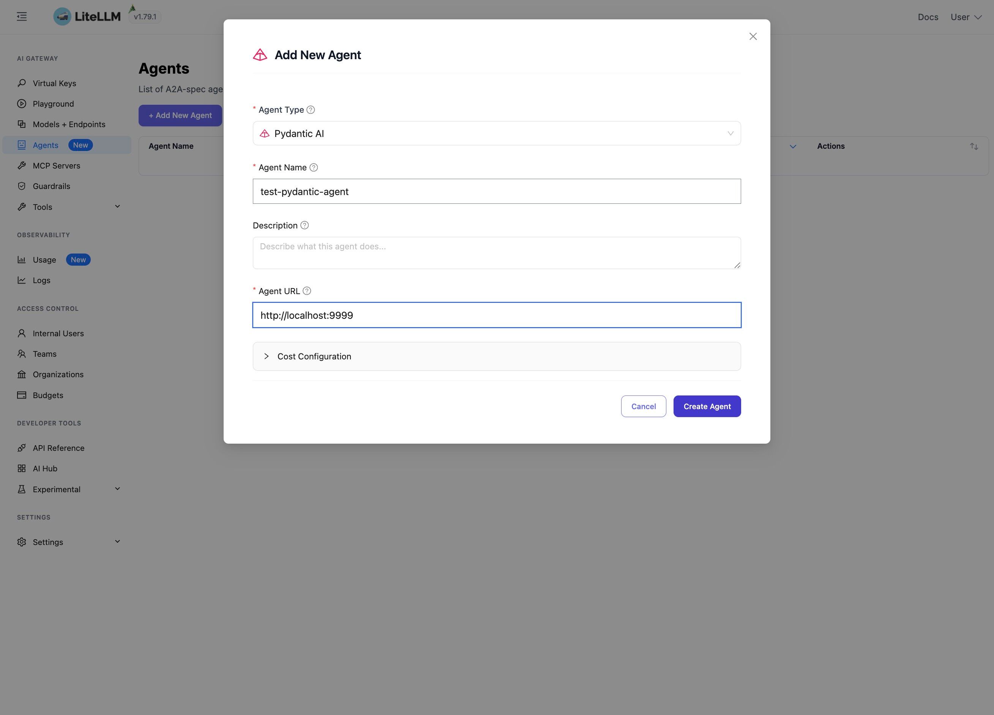
Task: Open the Guardrails section
Action: 51,186
